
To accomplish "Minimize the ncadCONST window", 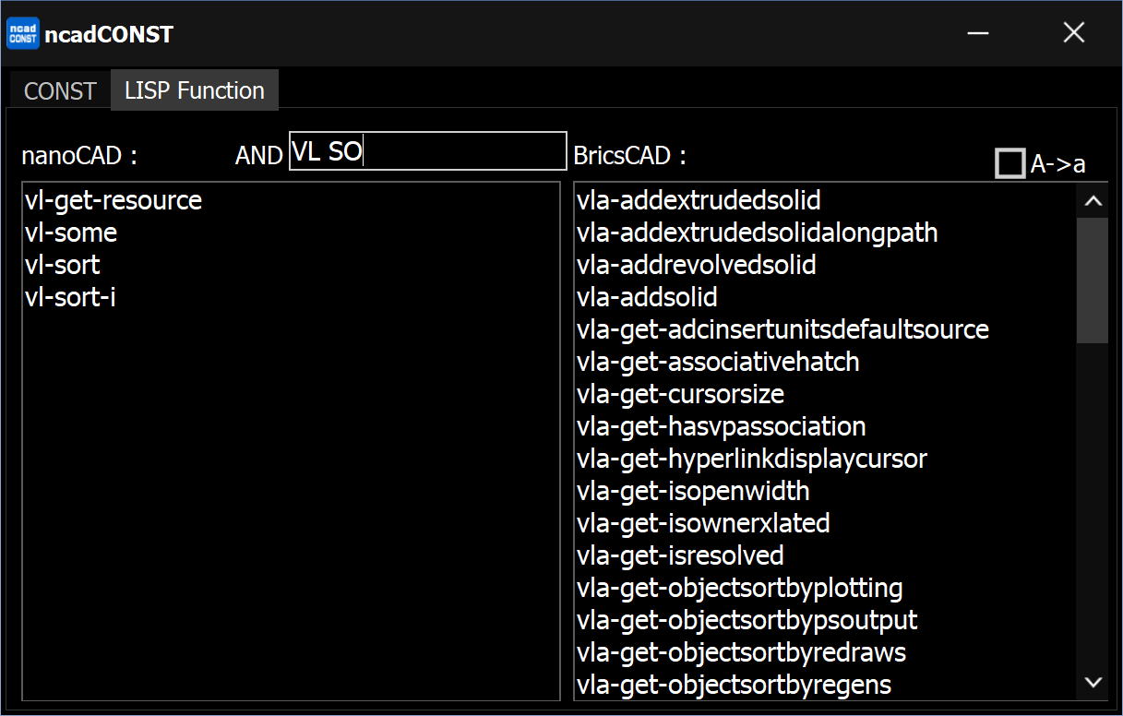I will (978, 33).
